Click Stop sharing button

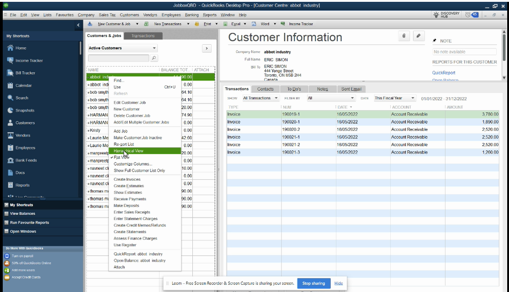[313, 283]
